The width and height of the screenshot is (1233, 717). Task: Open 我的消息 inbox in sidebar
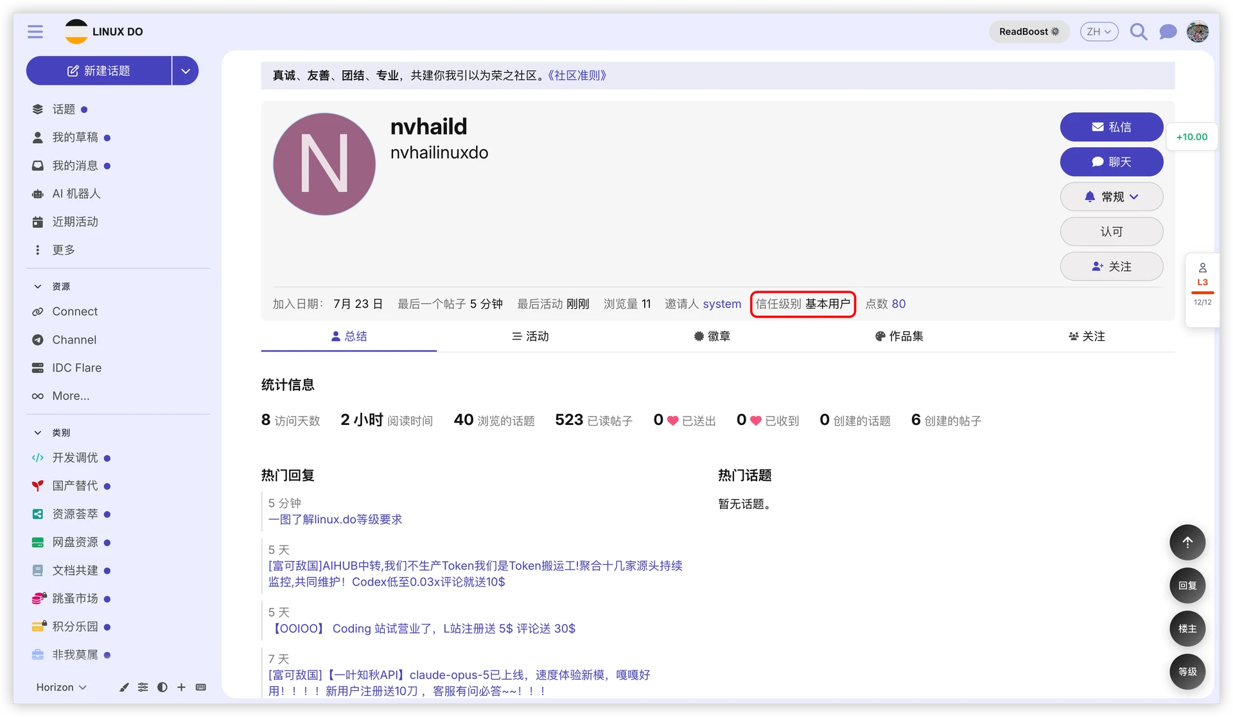coord(75,166)
